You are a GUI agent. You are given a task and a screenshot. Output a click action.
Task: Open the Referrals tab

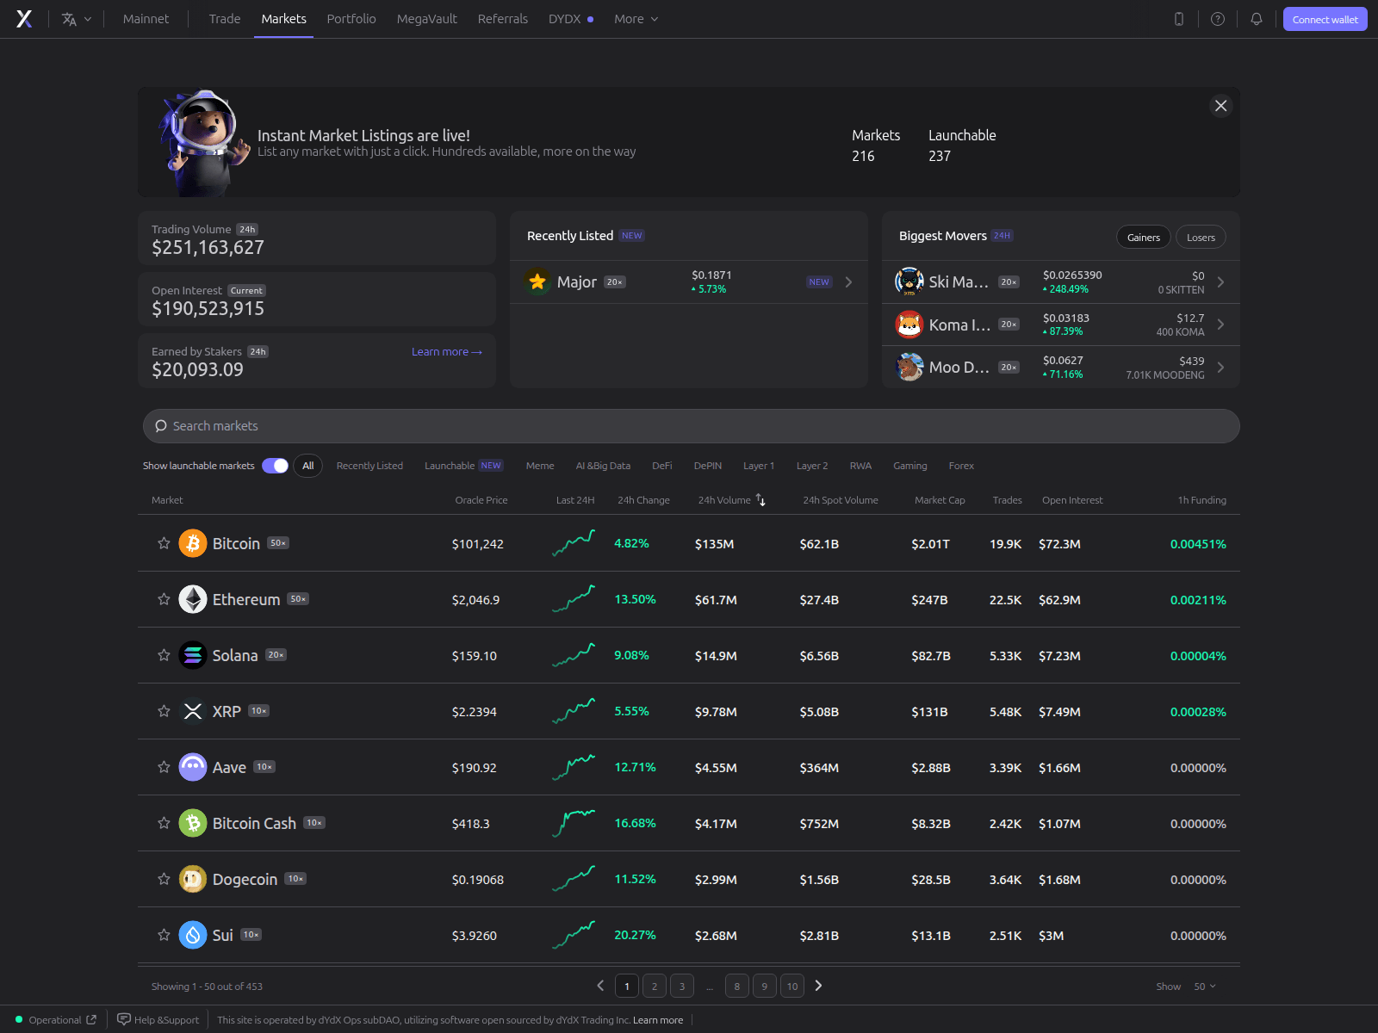point(503,19)
